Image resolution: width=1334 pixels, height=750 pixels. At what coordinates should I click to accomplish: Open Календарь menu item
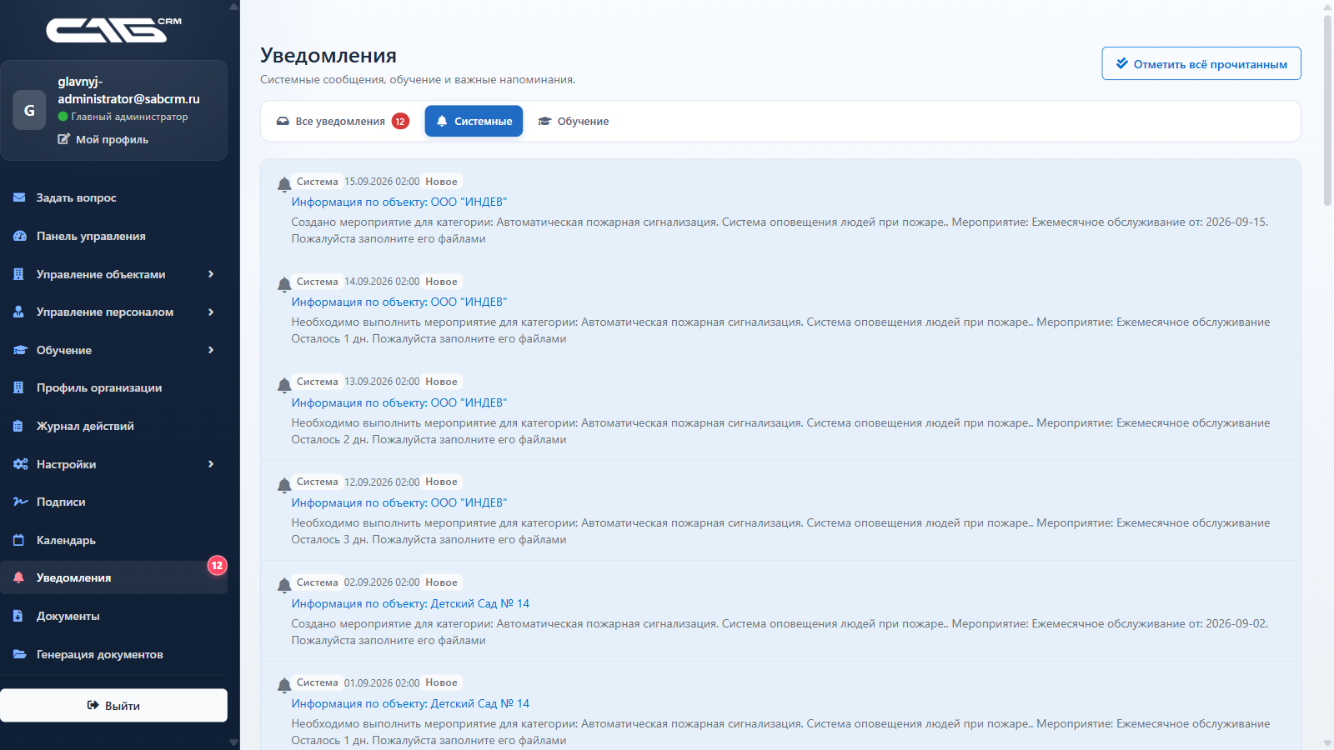[113, 540]
